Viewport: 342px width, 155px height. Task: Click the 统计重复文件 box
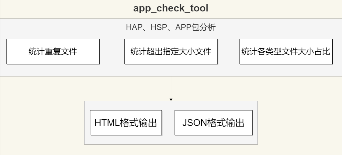pyautogui.click(x=53, y=51)
